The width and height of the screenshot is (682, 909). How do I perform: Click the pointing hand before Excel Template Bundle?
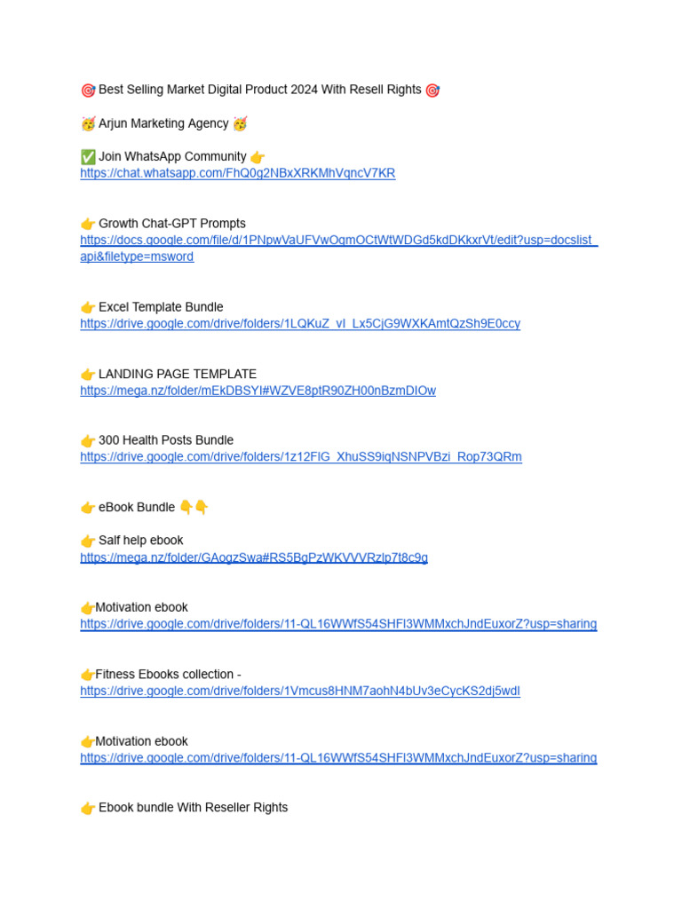[88, 307]
